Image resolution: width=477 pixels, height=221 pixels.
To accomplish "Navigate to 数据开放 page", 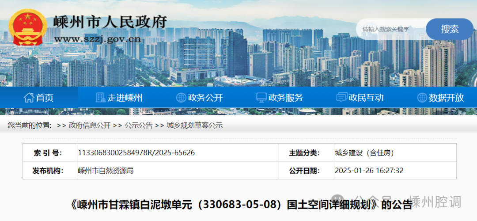I will [446, 98].
